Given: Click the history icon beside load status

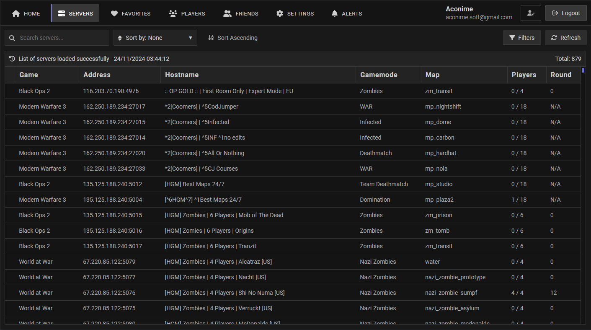Looking at the screenshot, I should pos(12,59).
